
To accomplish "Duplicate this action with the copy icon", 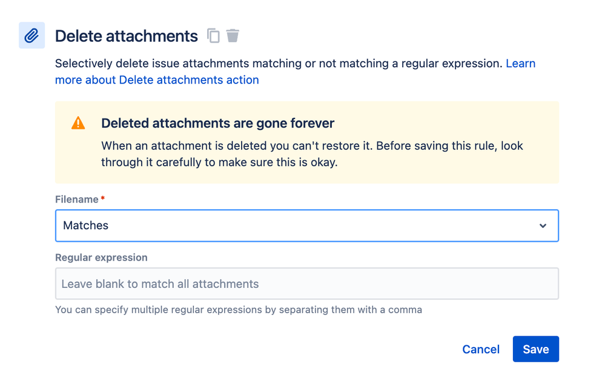I will [x=213, y=36].
